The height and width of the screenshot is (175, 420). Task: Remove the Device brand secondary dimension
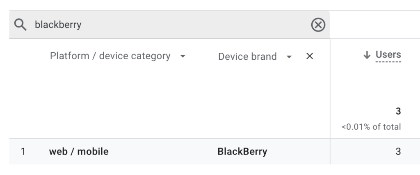pos(310,56)
